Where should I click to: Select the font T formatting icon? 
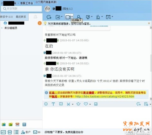pos(53,104)
